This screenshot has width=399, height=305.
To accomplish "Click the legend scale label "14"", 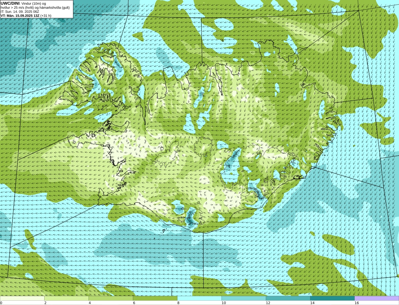I will tap(312, 303).
